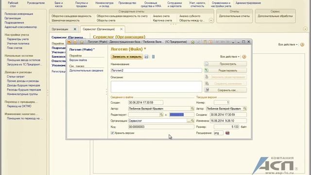The image size is (311, 175).
Task: Open Статьи затрат in left panel
Action: 16,77
